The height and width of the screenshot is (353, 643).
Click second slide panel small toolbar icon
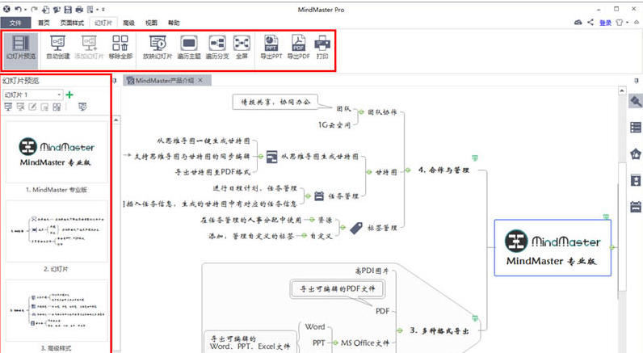[20, 107]
